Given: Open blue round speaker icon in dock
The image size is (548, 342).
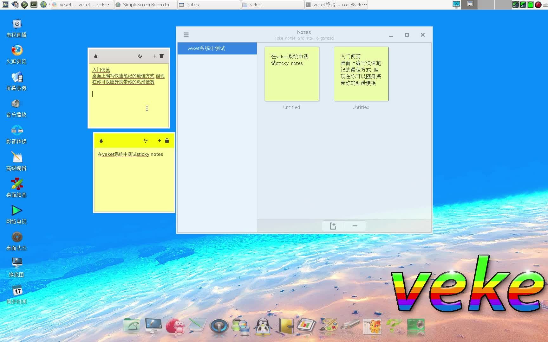Looking at the screenshot, I should coord(219,326).
